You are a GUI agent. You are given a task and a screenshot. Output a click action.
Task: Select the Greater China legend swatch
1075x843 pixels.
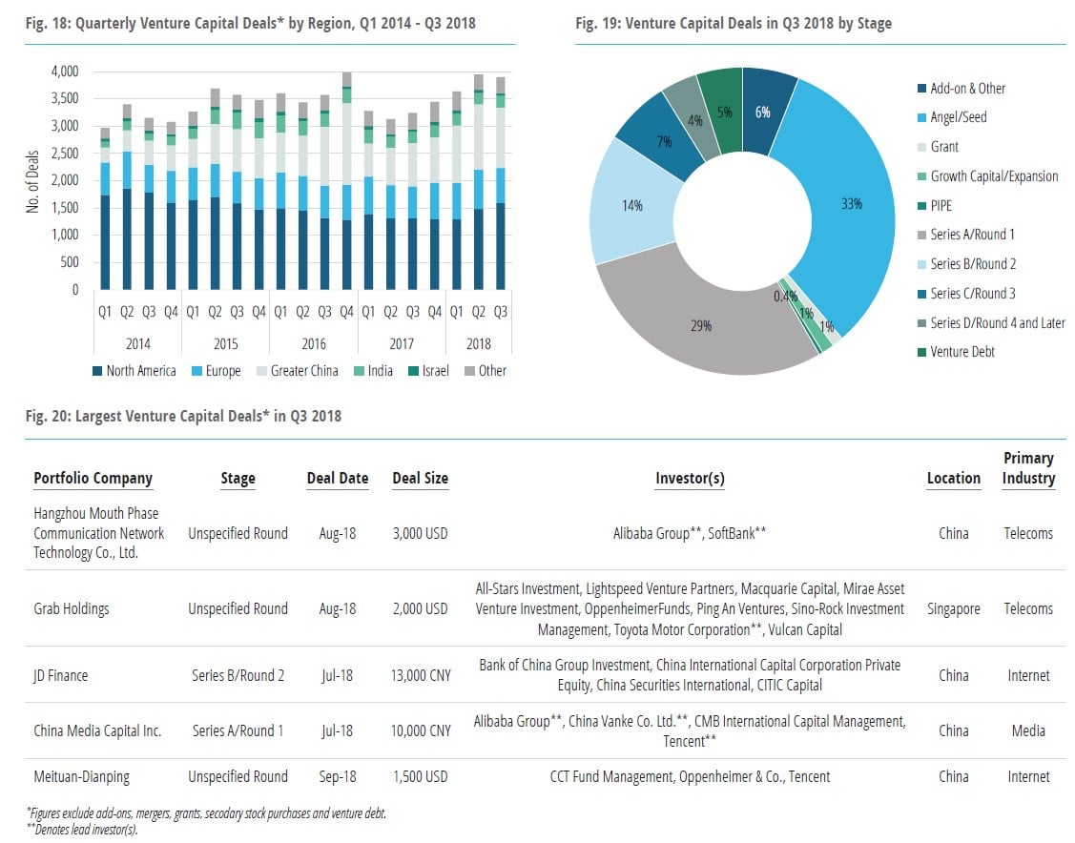pos(261,371)
